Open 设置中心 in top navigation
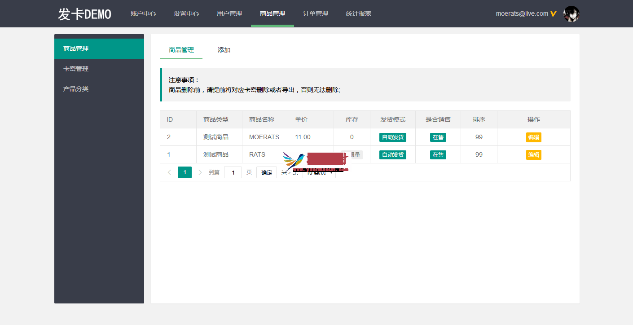Image resolution: width=633 pixels, height=325 pixels. 186,13
